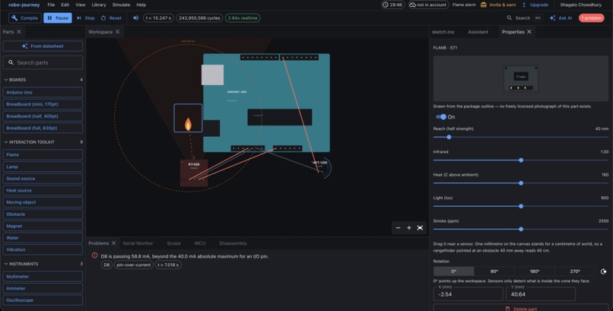Click the 29:46 timer clock indicator
The width and height of the screenshot is (613, 311).
click(x=392, y=5)
